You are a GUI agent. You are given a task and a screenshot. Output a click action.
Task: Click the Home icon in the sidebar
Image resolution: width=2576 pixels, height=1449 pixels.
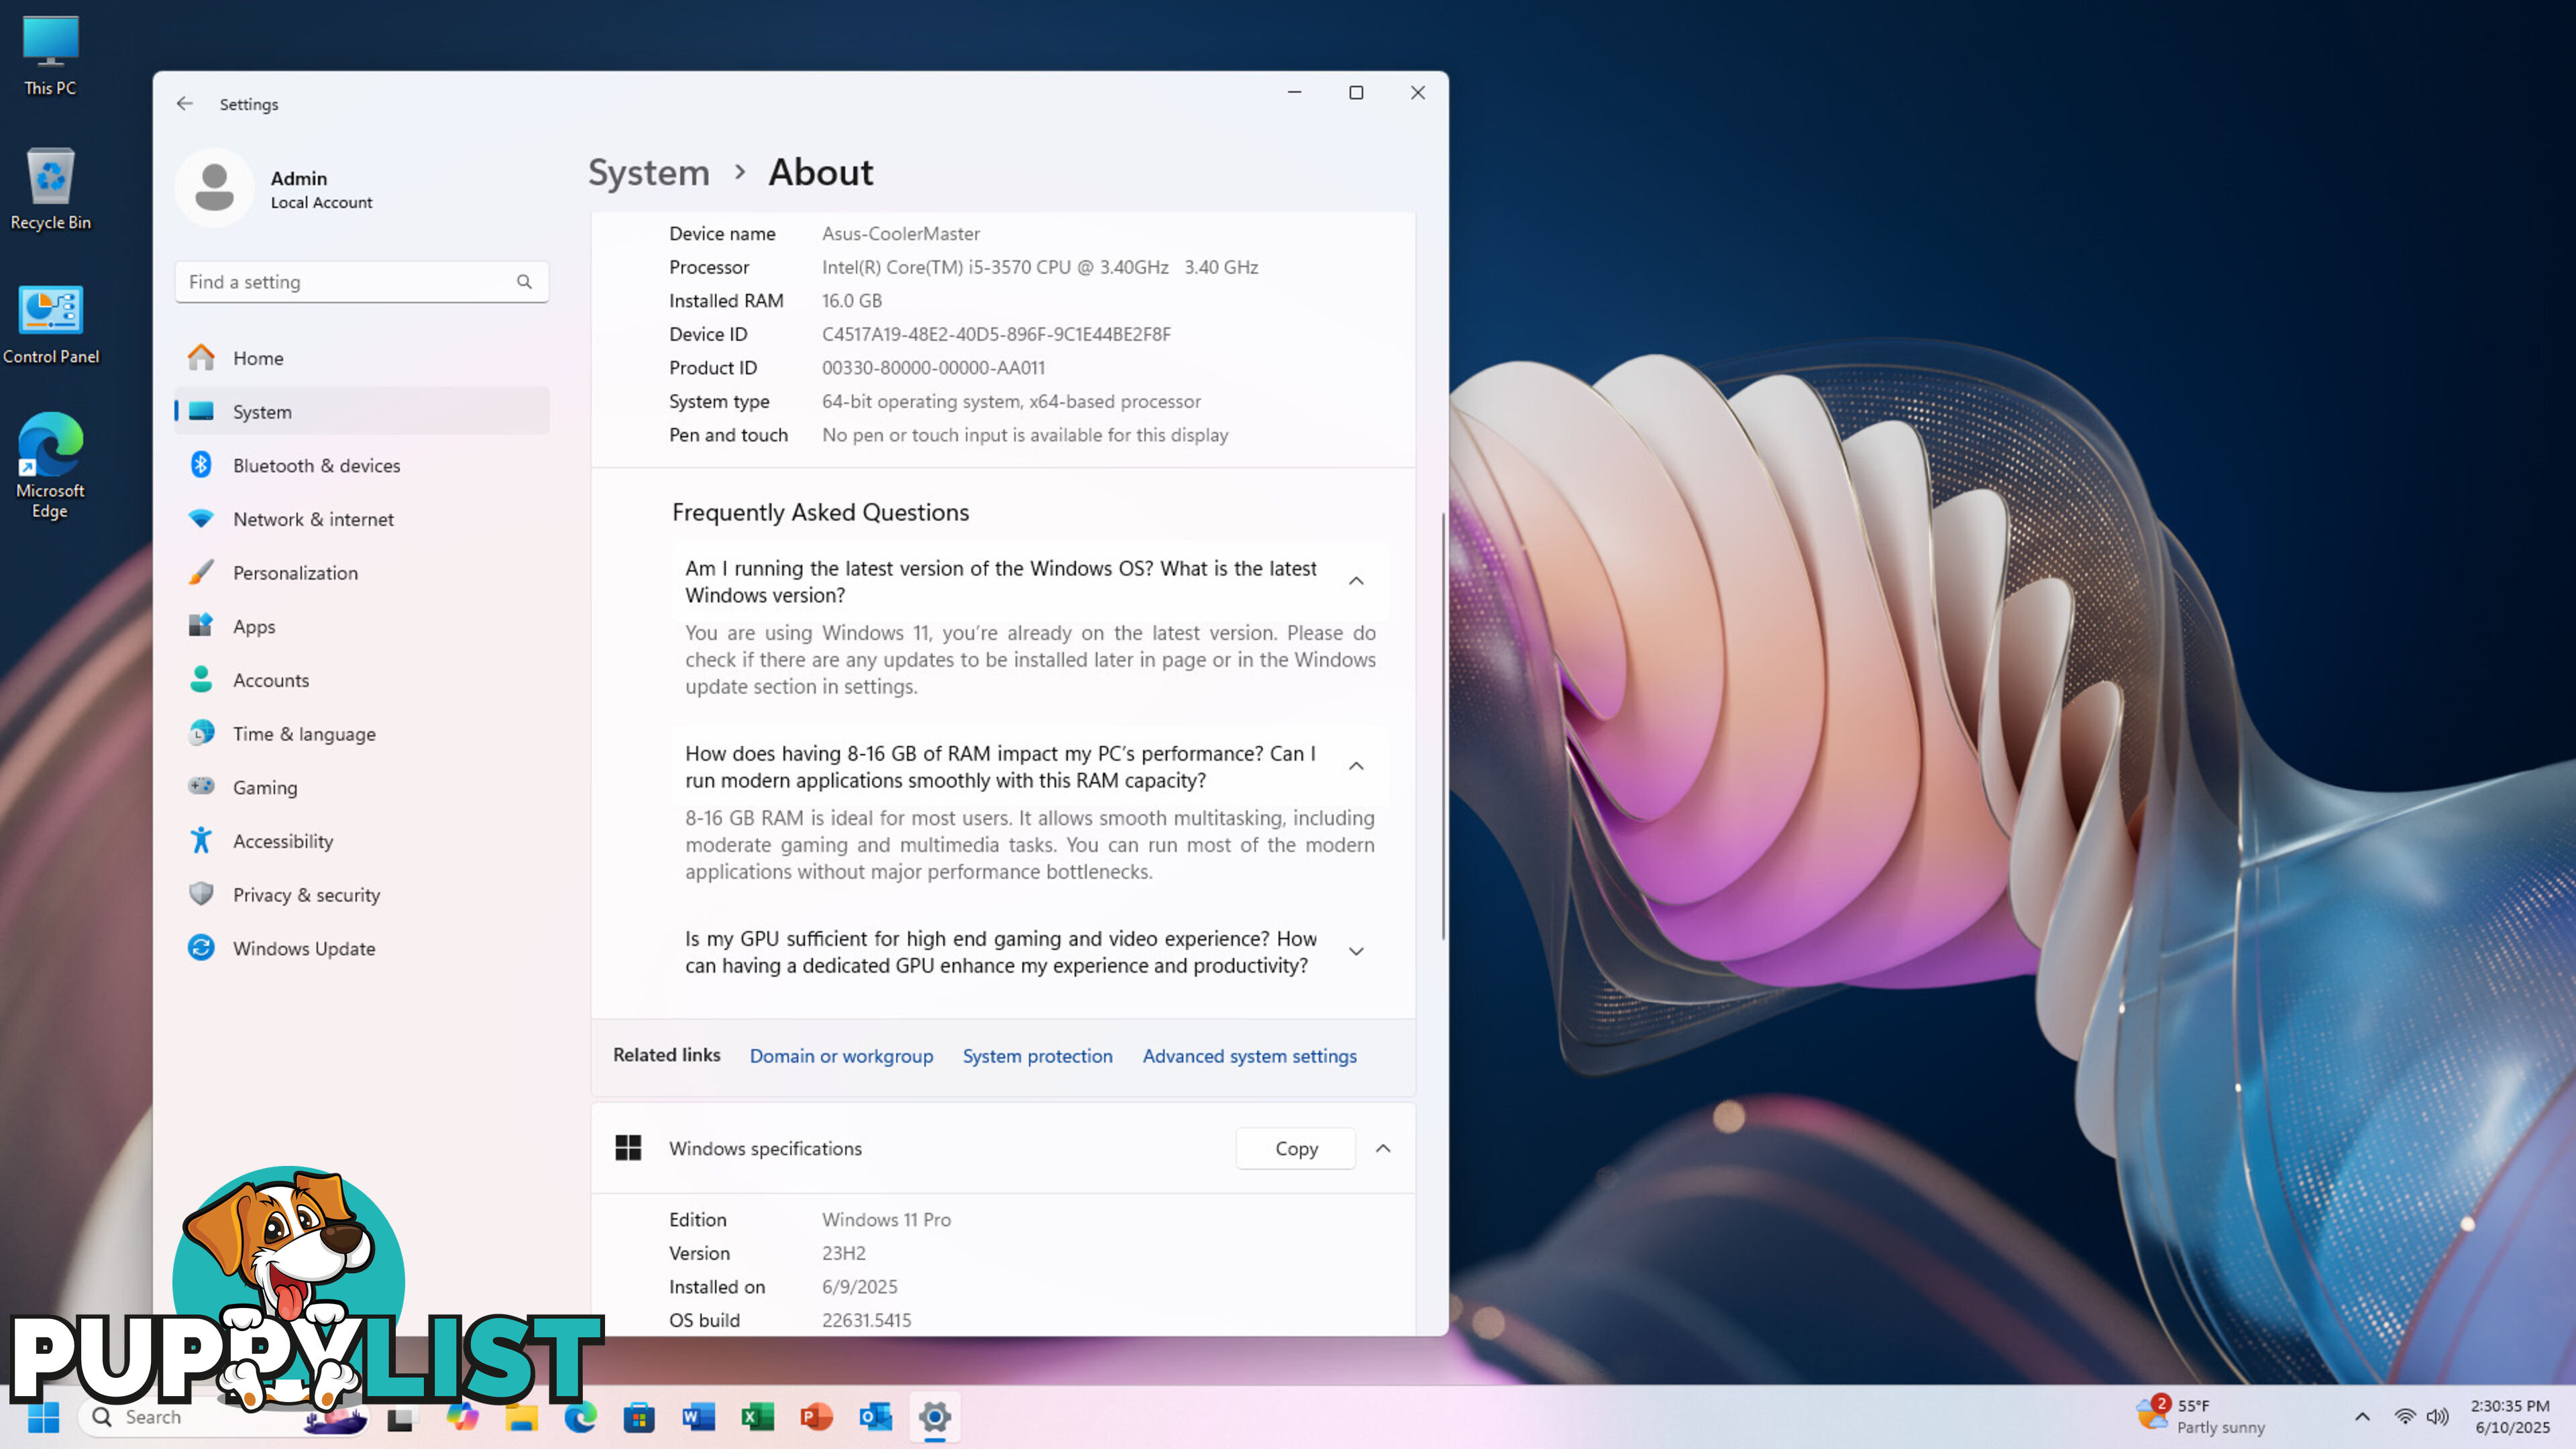click(x=201, y=358)
